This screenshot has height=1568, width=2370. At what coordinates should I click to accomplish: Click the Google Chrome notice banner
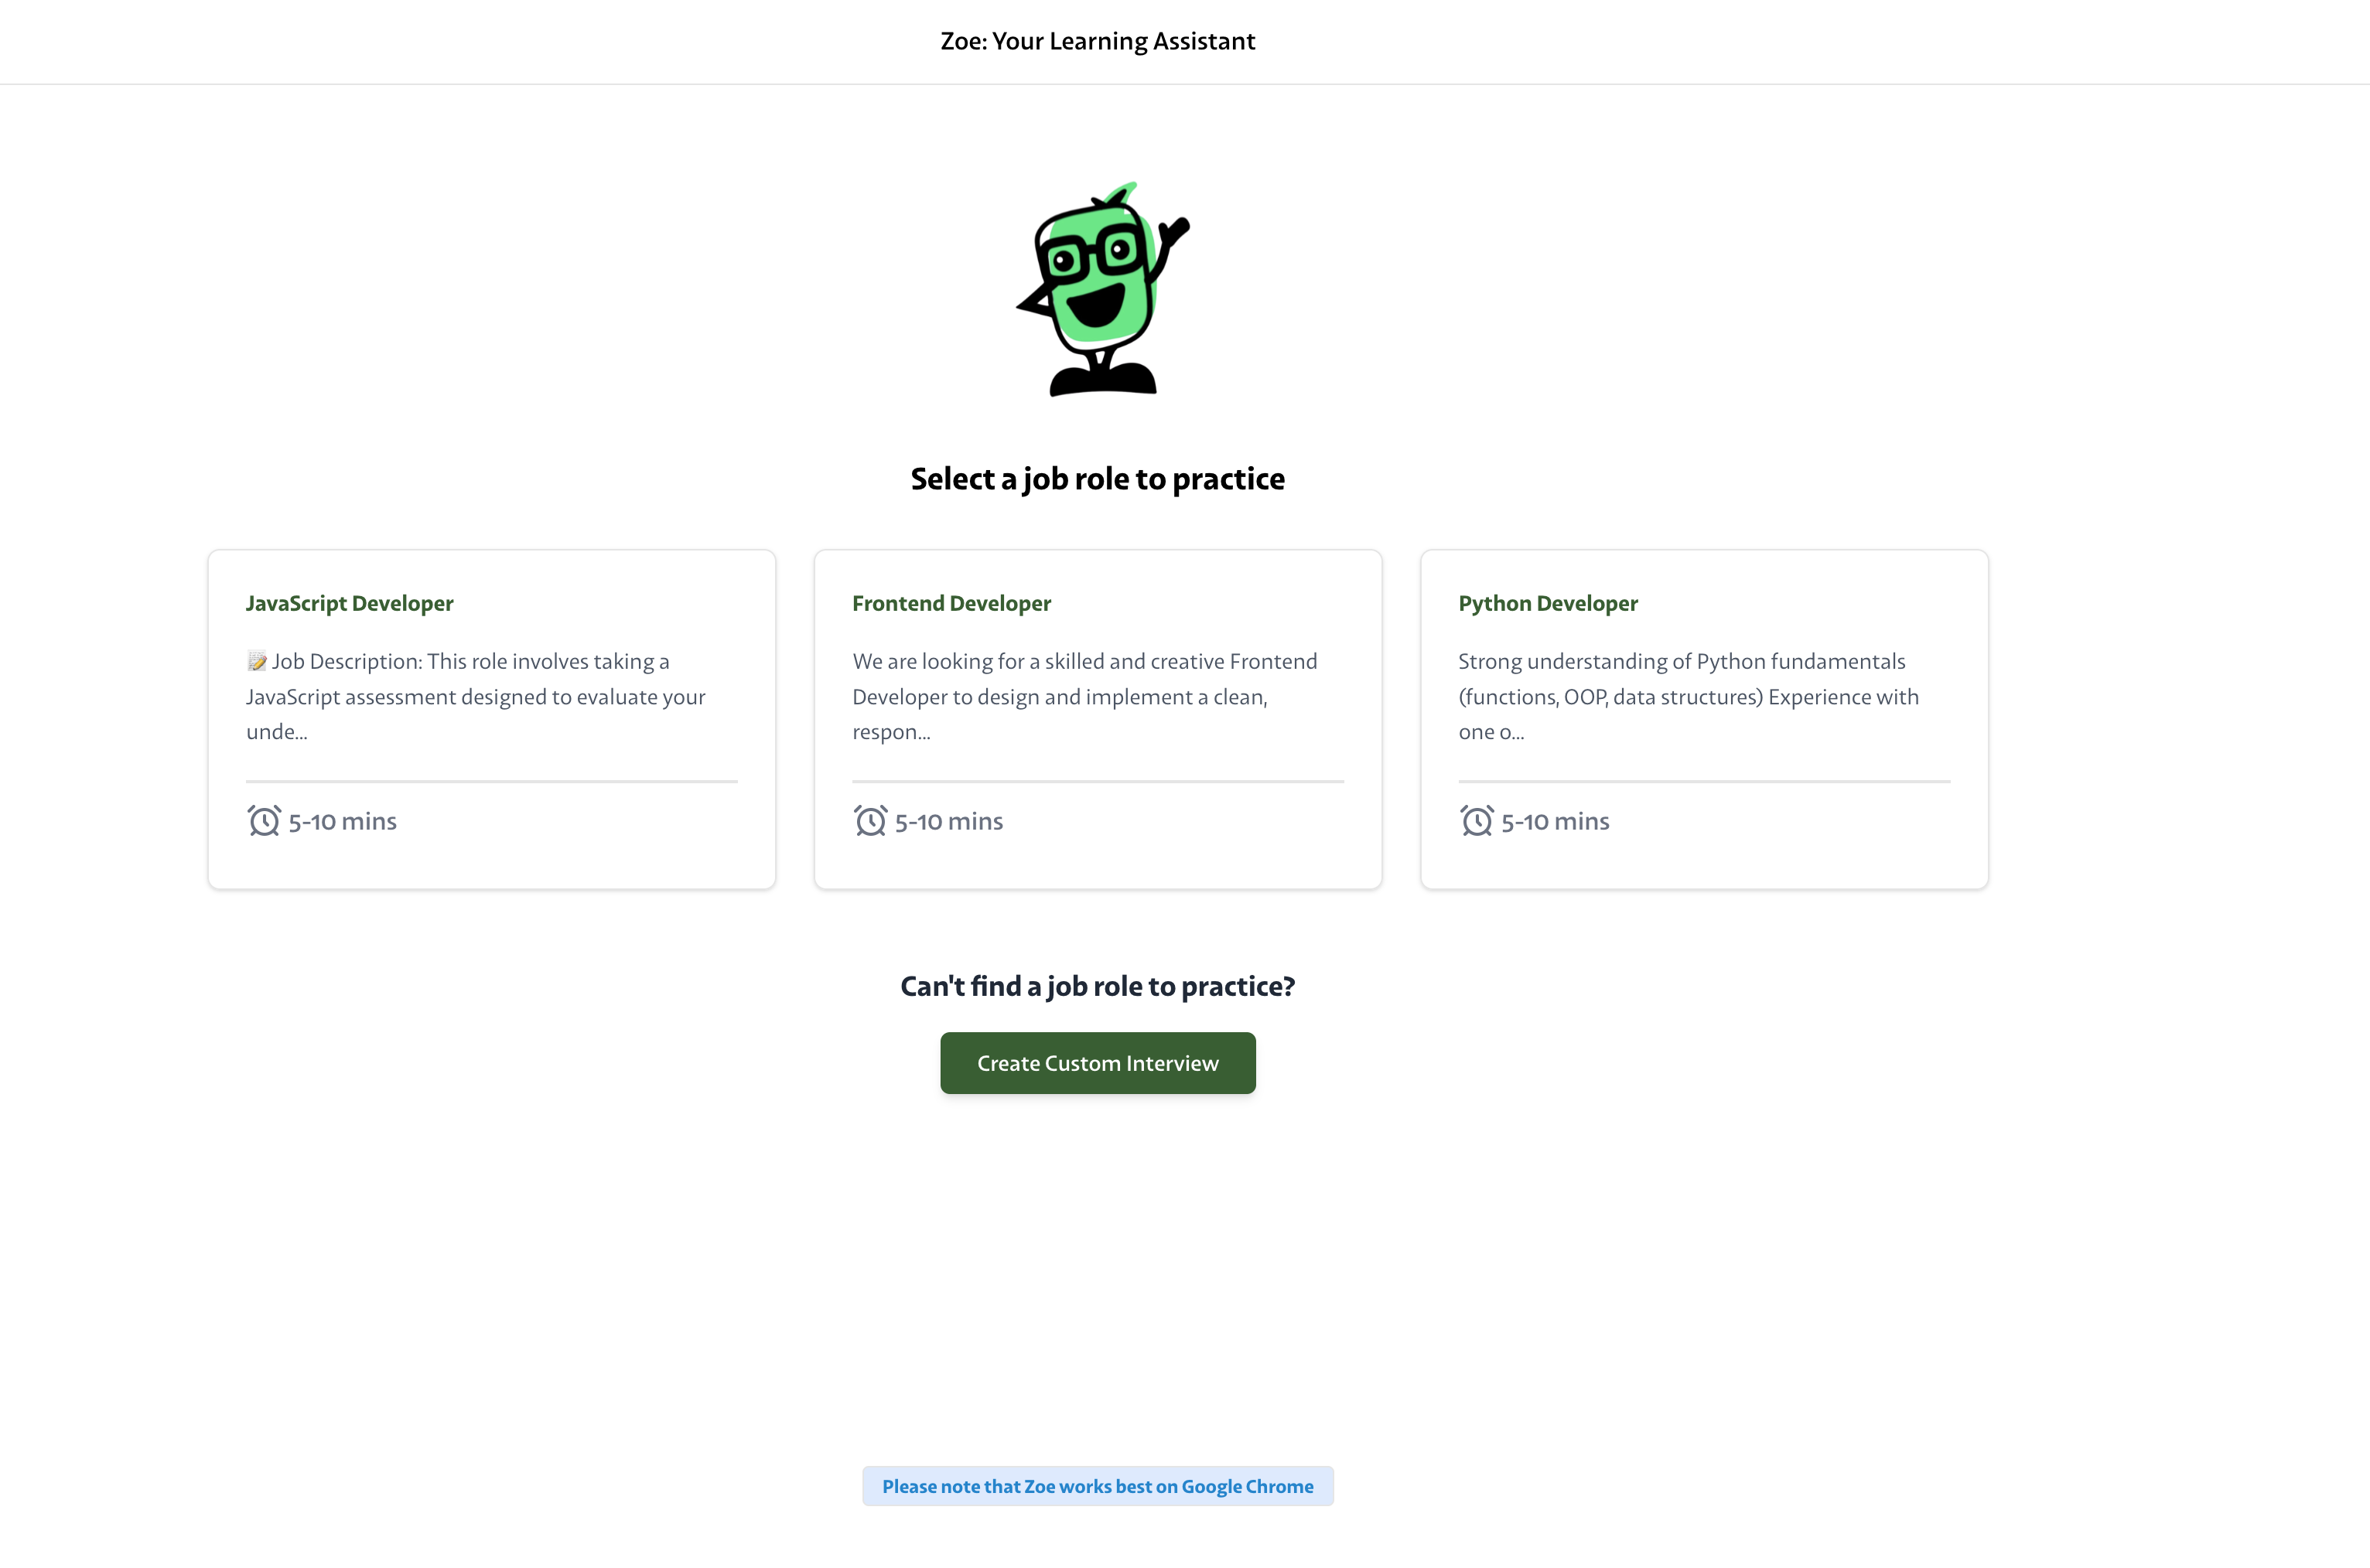point(1098,1486)
